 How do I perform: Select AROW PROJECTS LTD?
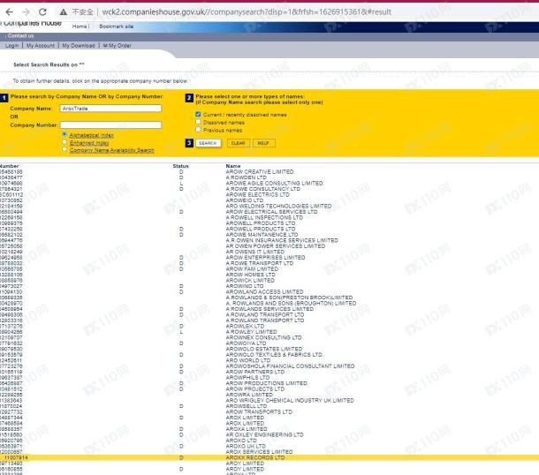pyautogui.click(x=255, y=389)
